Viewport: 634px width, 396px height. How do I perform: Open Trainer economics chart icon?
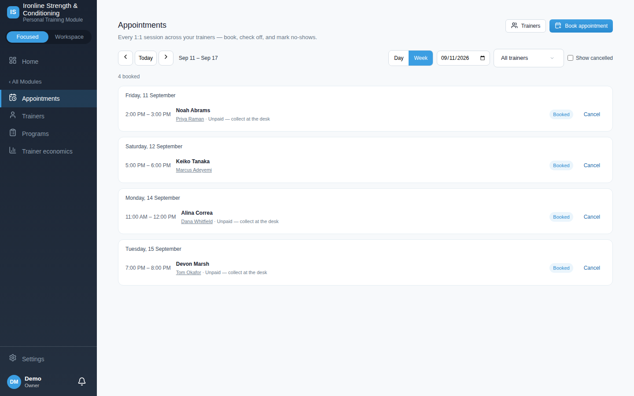coord(13,150)
